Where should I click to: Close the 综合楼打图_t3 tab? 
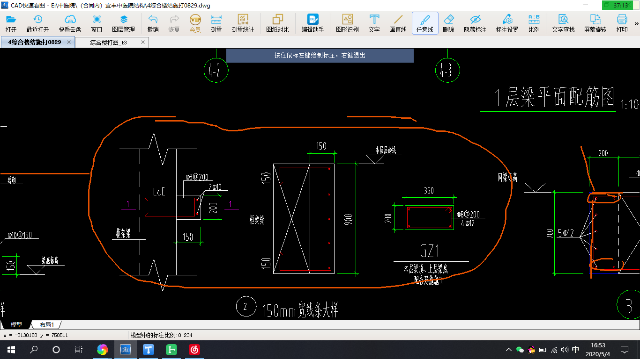click(x=143, y=43)
